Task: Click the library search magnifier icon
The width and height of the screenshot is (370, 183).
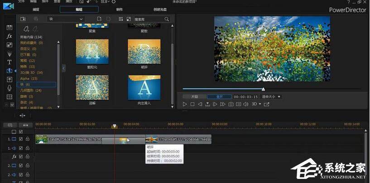Action: click(x=167, y=19)
